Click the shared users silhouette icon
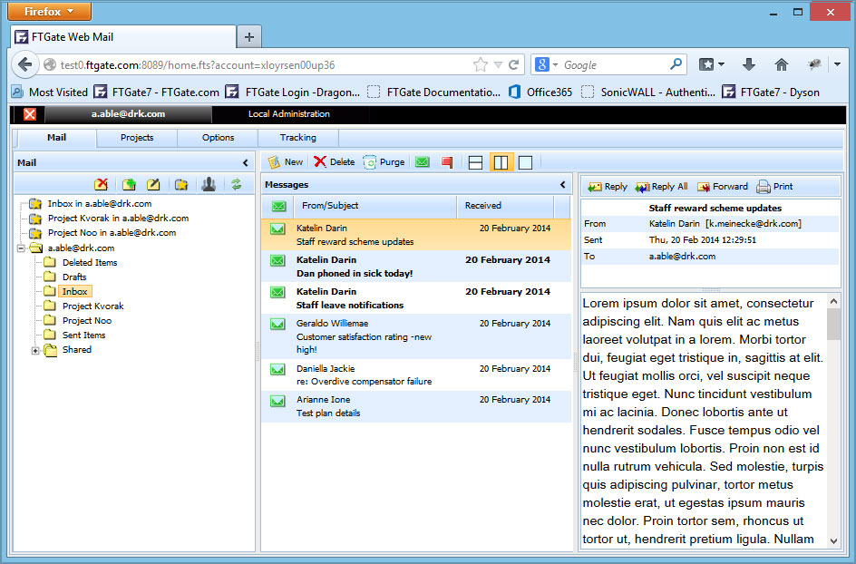This screenshot has height=564, width=856. tap(209, 185)
